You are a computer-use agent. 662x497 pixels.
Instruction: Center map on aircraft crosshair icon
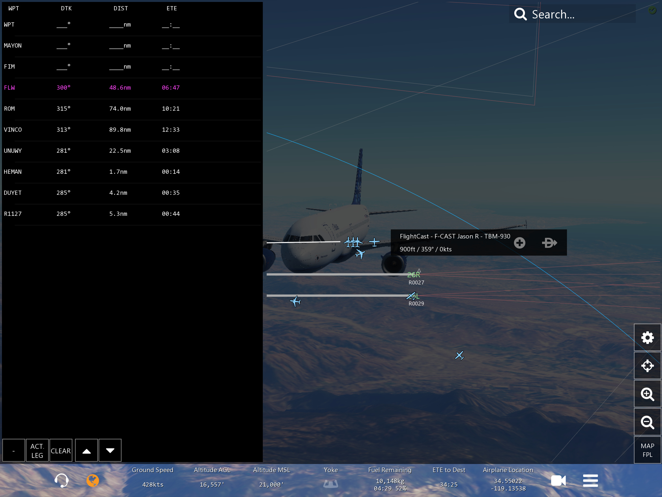click(x=647, y=366)
